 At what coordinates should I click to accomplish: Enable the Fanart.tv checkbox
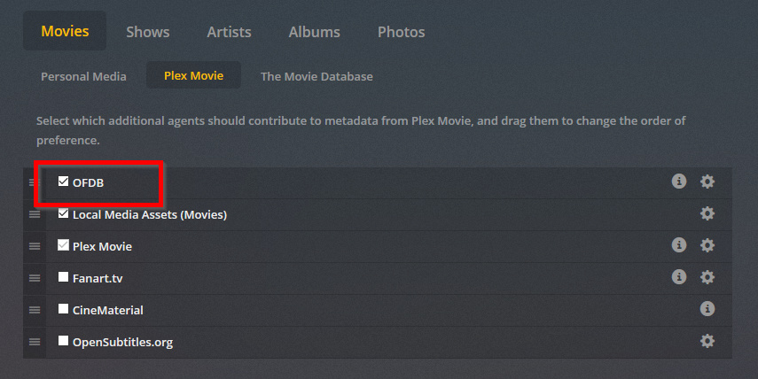tap(63, 277)
